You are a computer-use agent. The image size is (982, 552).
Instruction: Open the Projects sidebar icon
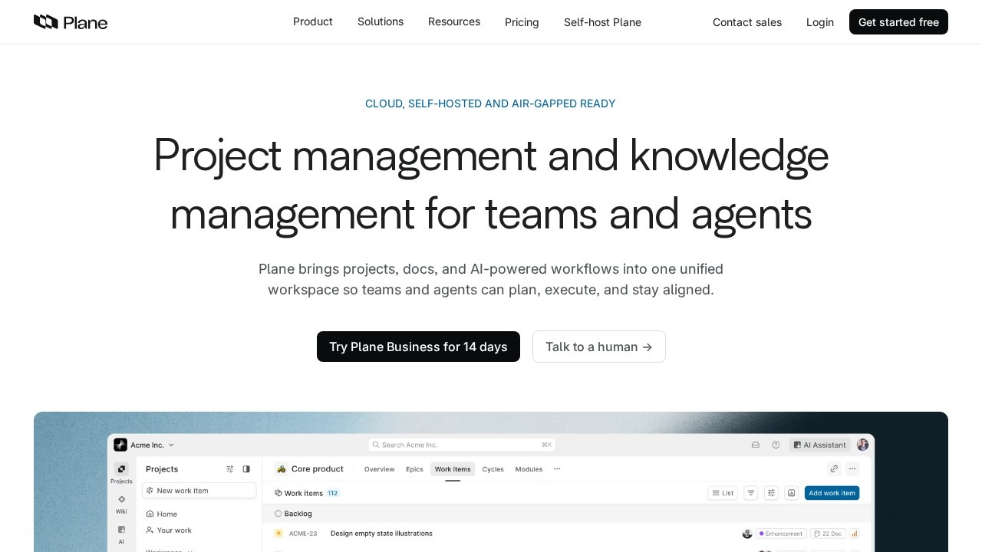pos(121,469)
